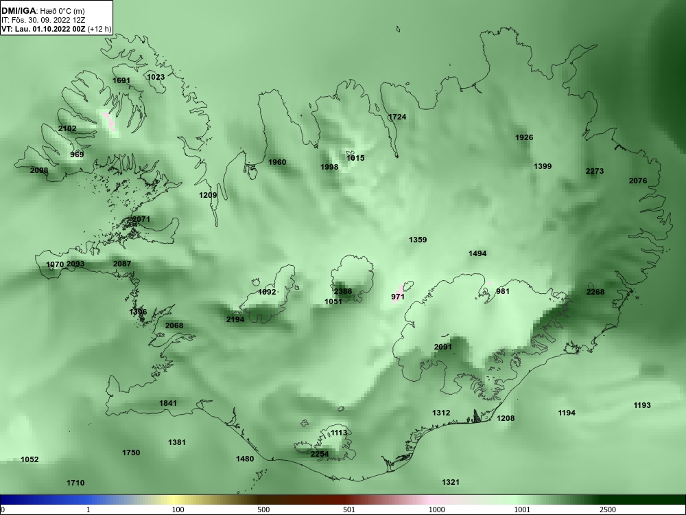Click the 971 map value
The width and height of the screenshot is (686, 515).
[x=398, y=297]
